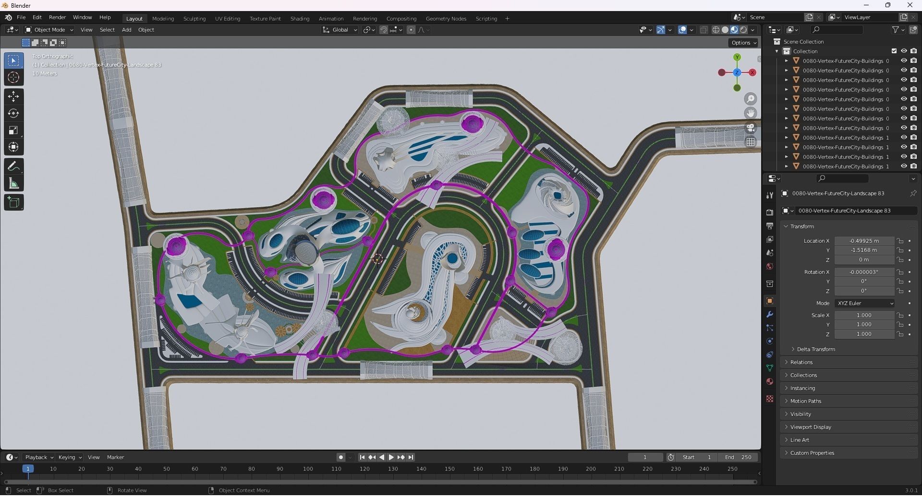
Task: Toggle the Collection exclude checkbox in the outliner
Action: [x=894, y=51]
